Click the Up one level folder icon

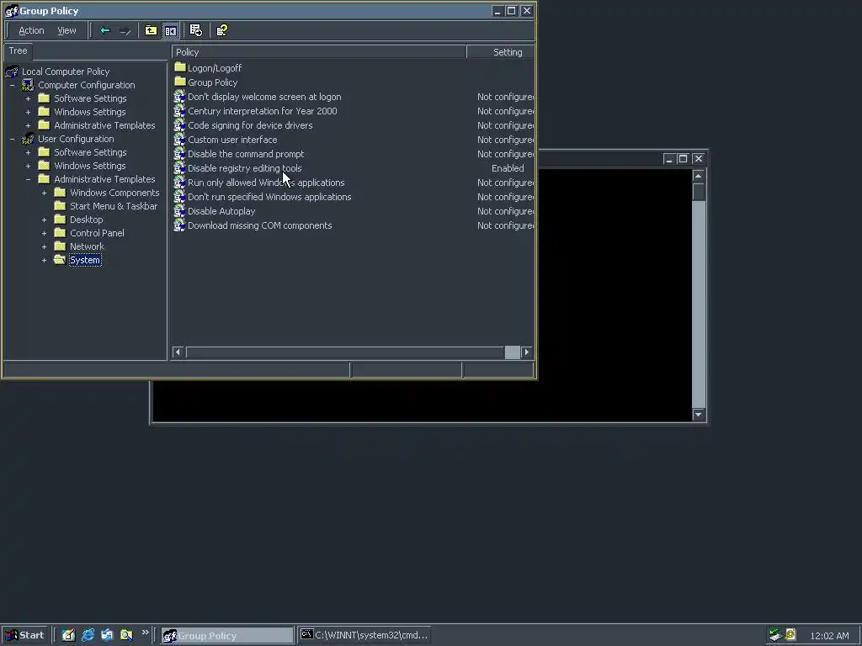click(151, 31)
